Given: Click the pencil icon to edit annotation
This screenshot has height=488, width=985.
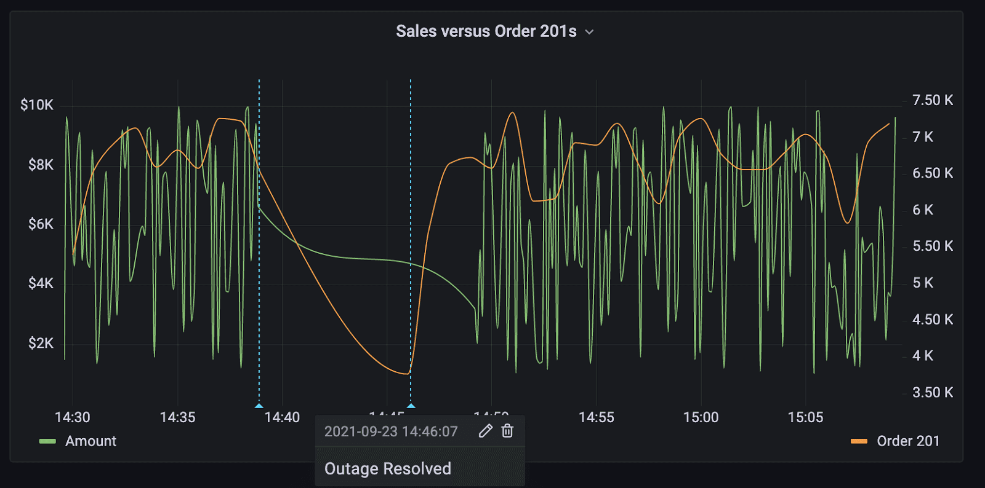Looking at the screenshot, I should coord(485,431).
